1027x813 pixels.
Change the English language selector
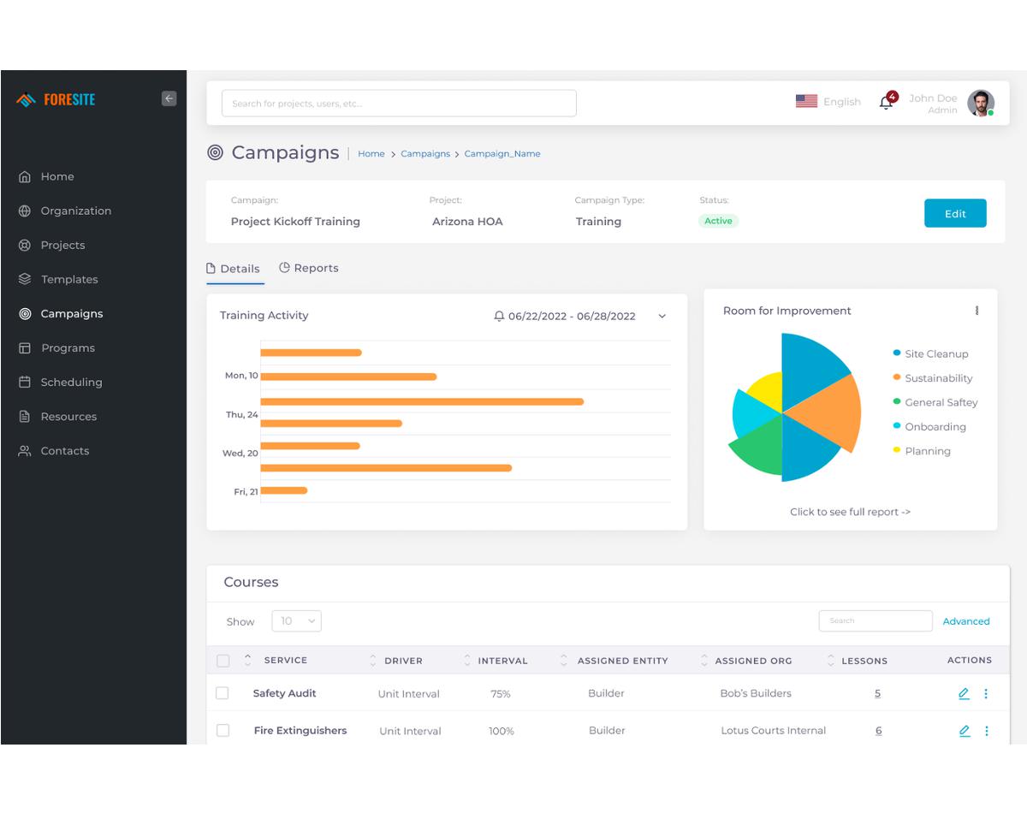click(828, 102)
